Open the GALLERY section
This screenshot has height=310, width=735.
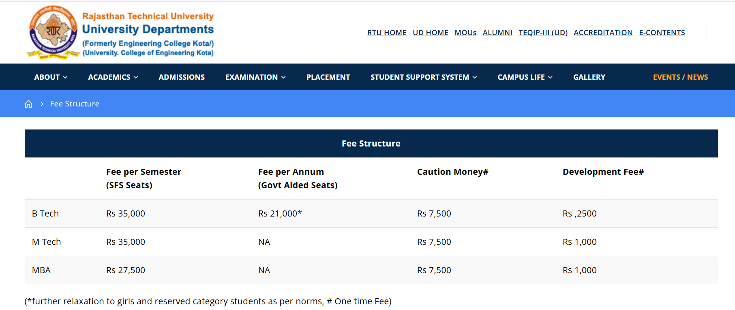pos(589,77)
